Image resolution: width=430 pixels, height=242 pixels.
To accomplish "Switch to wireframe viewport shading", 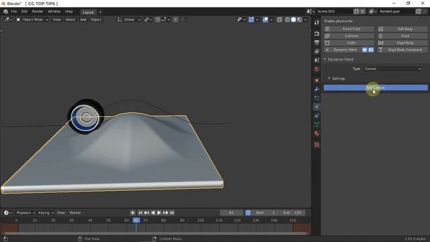I will [x=288, y=19].
